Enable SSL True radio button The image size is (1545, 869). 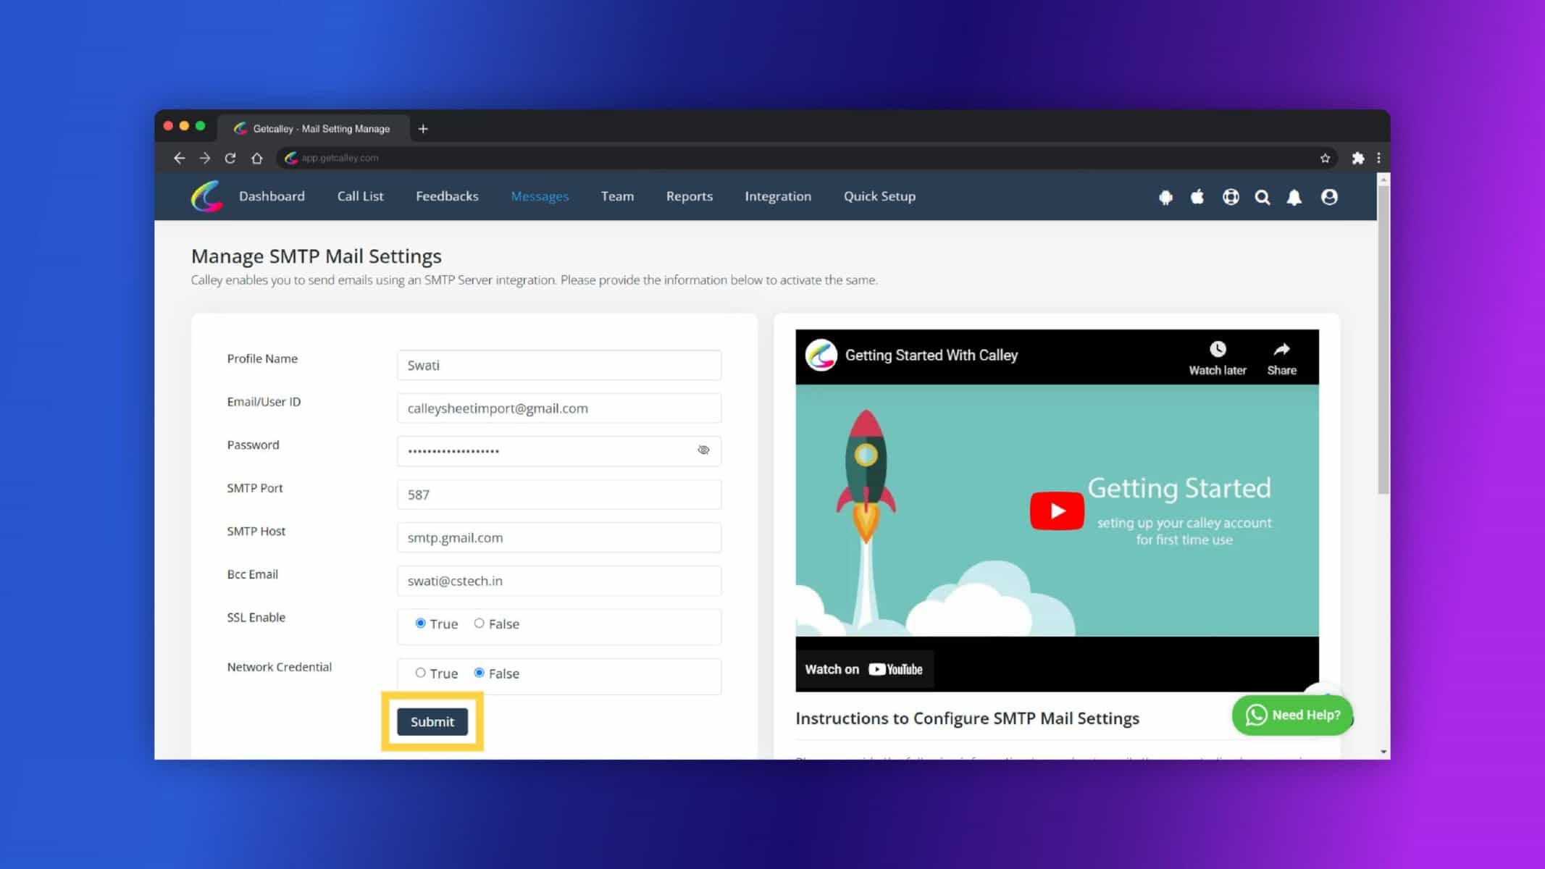[419, 623]
